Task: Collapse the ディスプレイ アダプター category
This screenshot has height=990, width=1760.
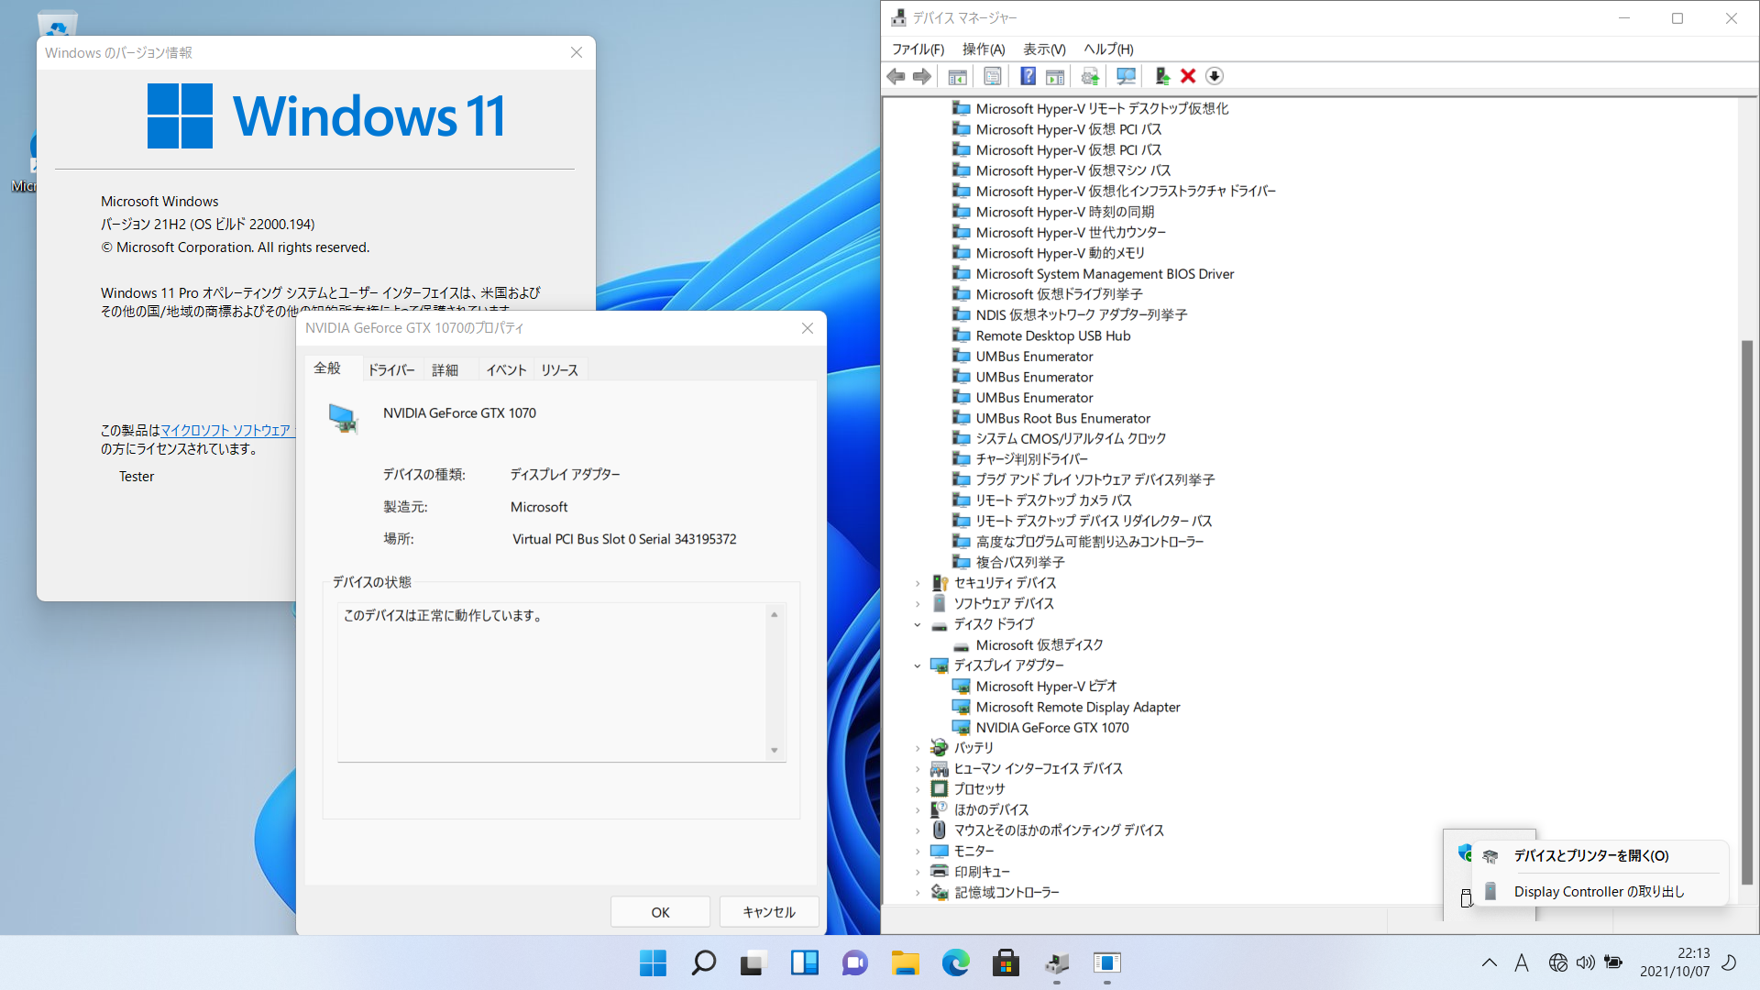Action: point(918,665)
